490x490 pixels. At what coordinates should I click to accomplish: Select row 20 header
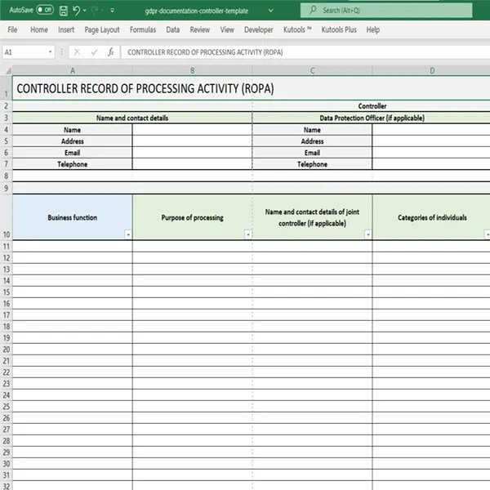pos(7,350)
